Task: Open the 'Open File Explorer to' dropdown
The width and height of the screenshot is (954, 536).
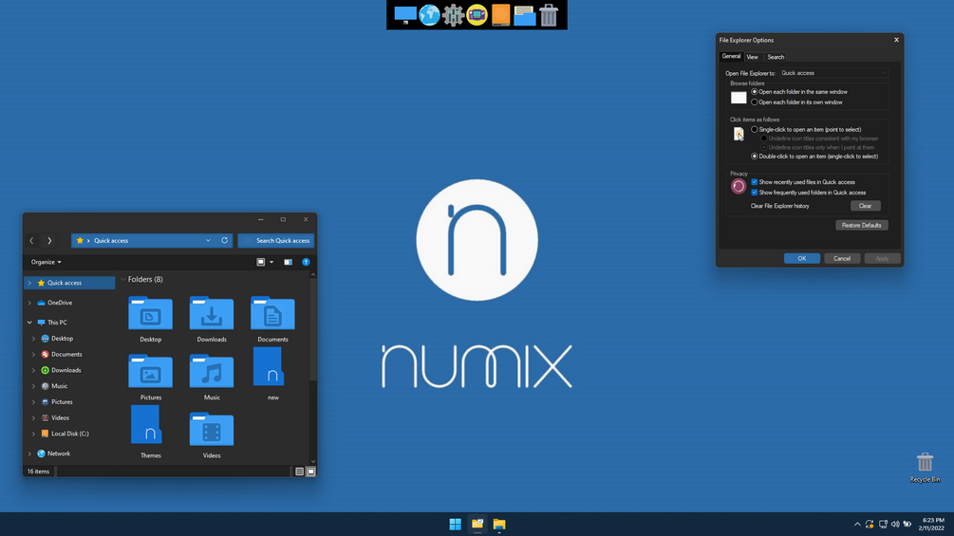Action: [x=833, y=73]
